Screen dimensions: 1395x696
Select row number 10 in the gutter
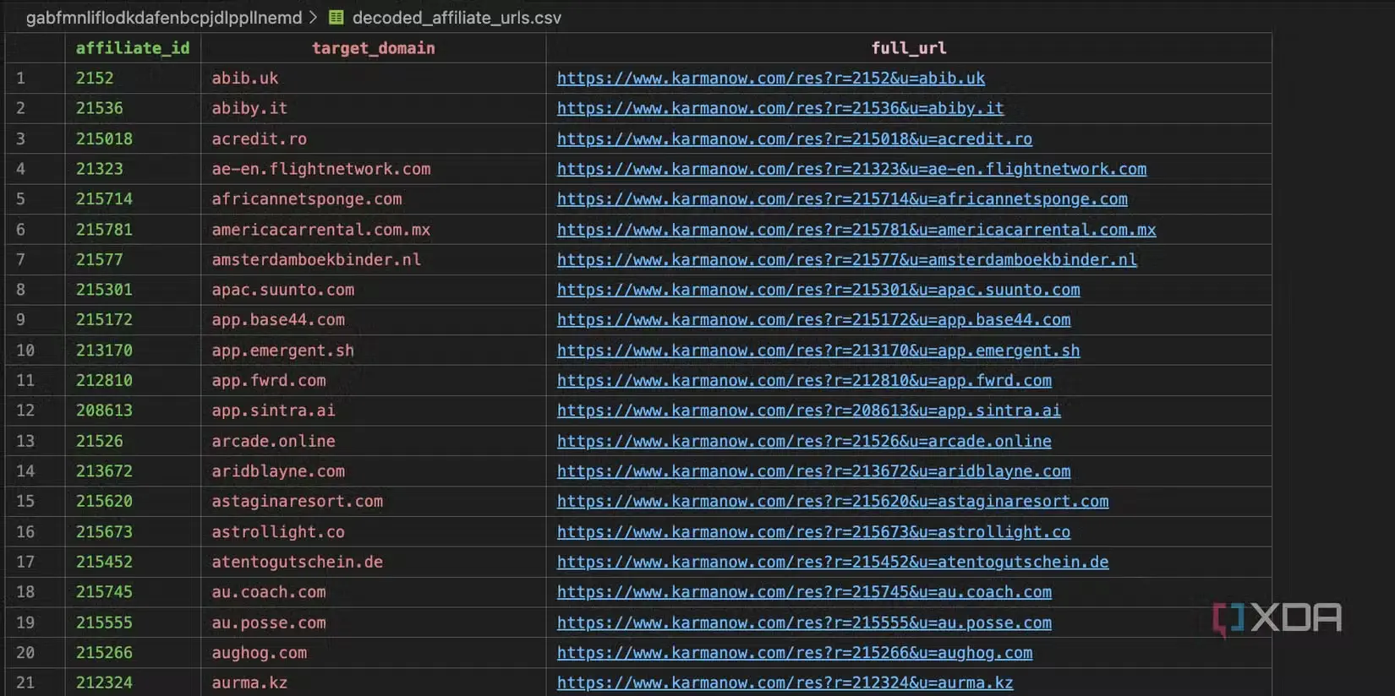(x=25, y=351)
